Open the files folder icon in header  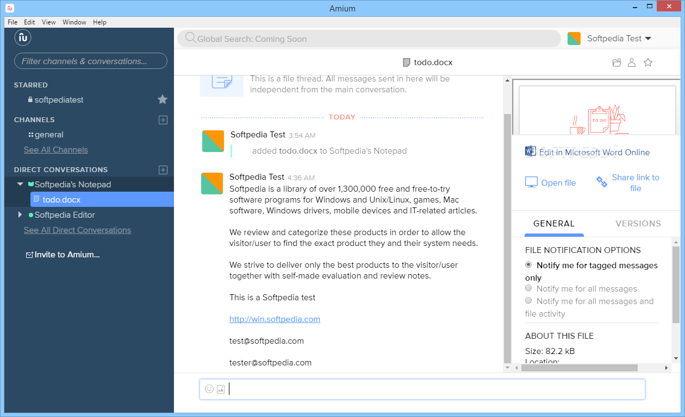click(x=616, y=62)
